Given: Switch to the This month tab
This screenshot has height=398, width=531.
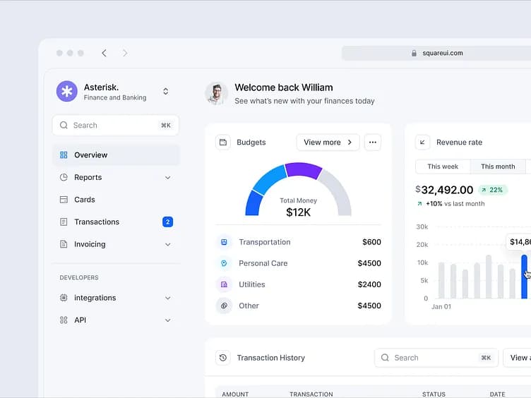Looking at the screenshot, I should (x=498, y=167).
